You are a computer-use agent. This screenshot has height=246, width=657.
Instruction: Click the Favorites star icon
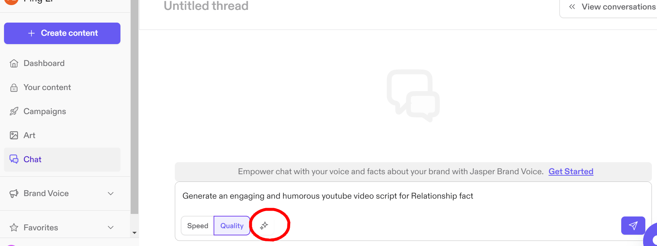(x=14, y=228)
